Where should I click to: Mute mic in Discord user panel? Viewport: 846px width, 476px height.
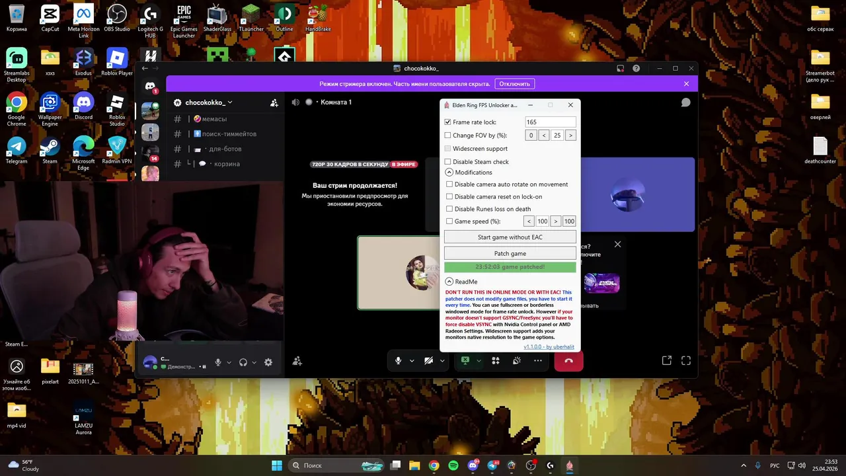tap(218, 362)
